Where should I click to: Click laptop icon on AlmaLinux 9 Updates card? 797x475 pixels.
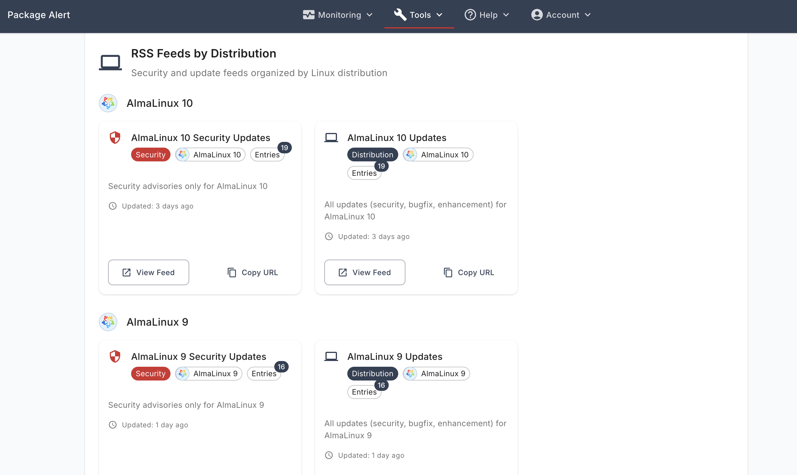[331, 356]
